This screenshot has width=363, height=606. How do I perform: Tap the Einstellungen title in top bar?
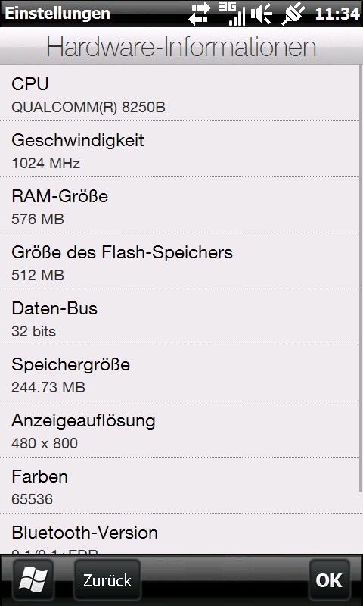click(x=57, y=14)
